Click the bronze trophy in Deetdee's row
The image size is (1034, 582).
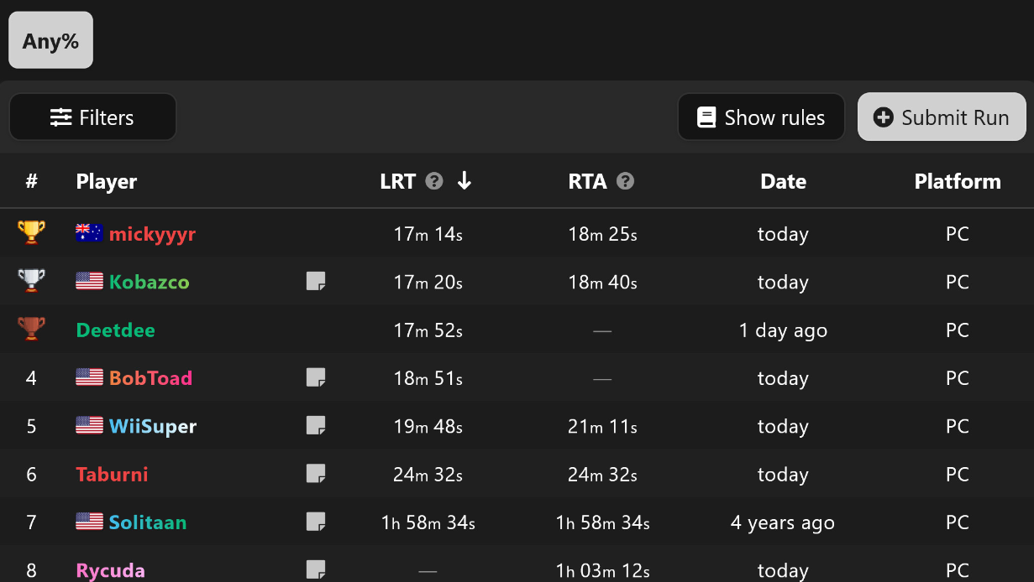click(x=31, y=329)
